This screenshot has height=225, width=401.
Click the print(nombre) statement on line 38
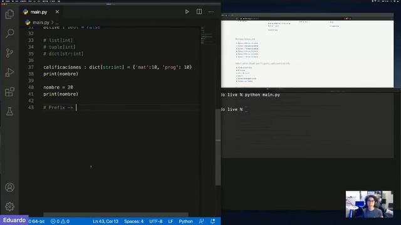61,74
